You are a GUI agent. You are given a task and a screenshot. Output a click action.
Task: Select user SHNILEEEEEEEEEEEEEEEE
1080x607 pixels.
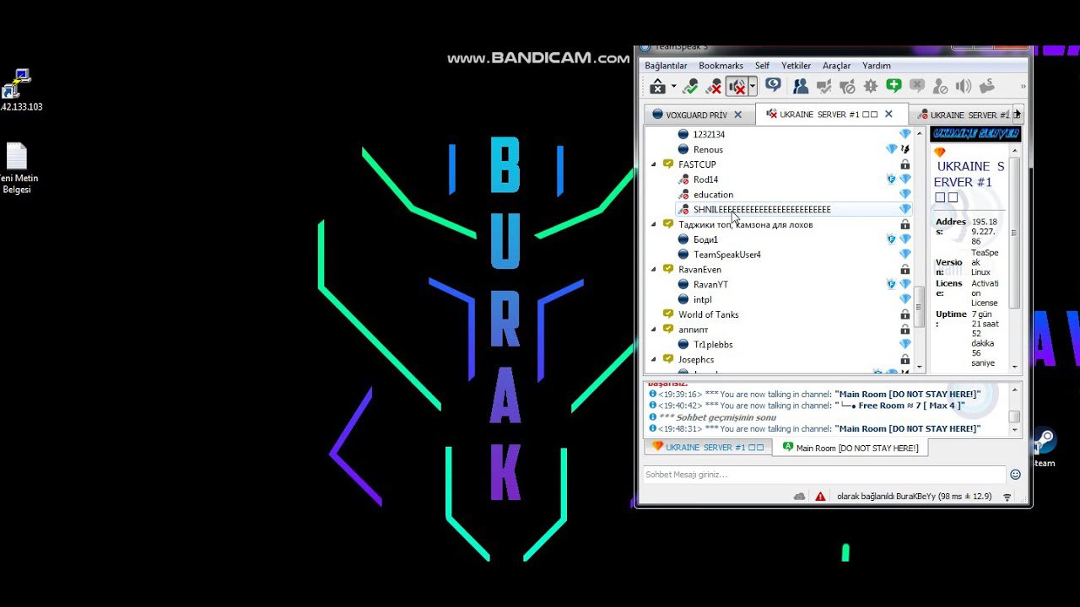pos(762,209)
